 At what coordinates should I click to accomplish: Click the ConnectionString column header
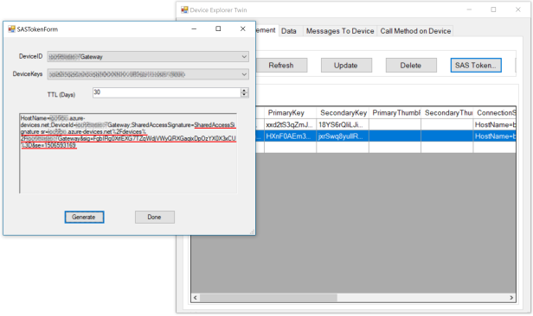(495, 112)
